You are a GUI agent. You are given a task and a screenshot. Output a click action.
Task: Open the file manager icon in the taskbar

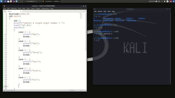click(x=8, y=1)
